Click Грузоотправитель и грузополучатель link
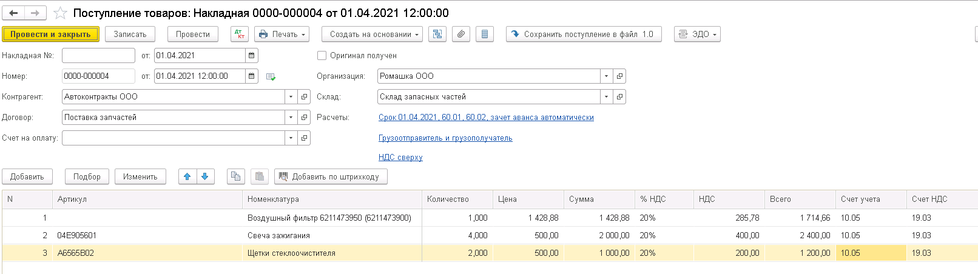 (x=445, y=138)
